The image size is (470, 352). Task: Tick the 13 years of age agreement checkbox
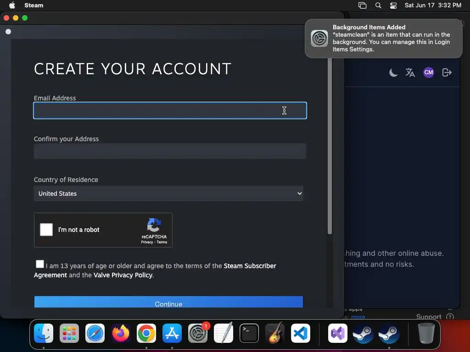(x=39, y=264)
